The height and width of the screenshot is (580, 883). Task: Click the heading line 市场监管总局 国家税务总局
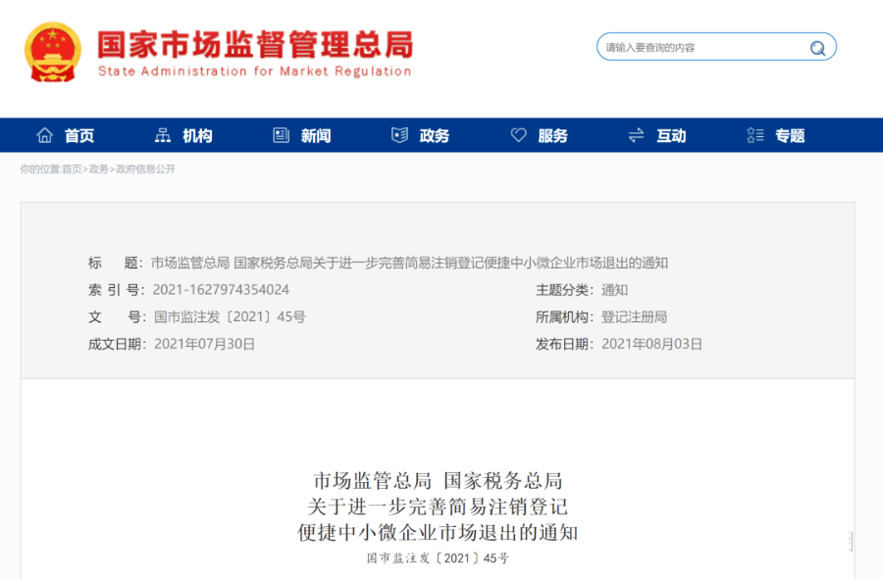click(x=438, y=481)
